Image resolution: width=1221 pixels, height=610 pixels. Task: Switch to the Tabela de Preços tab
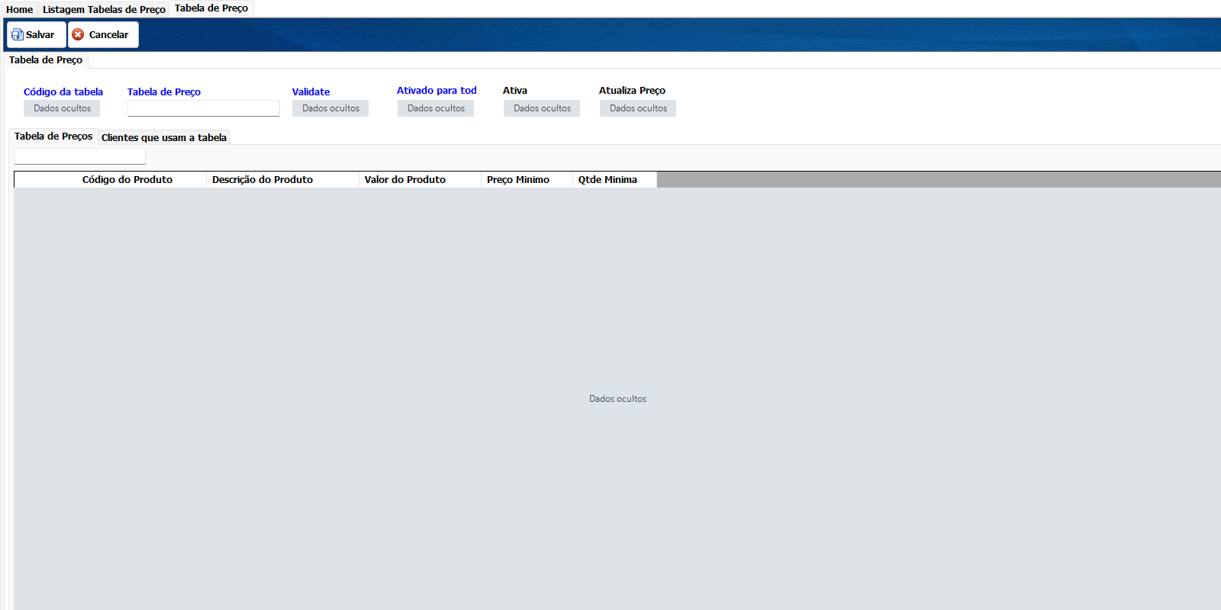53,136
